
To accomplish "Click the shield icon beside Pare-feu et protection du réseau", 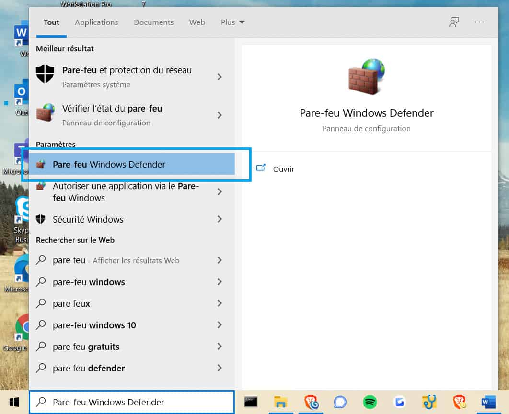I will coord(45,74).
